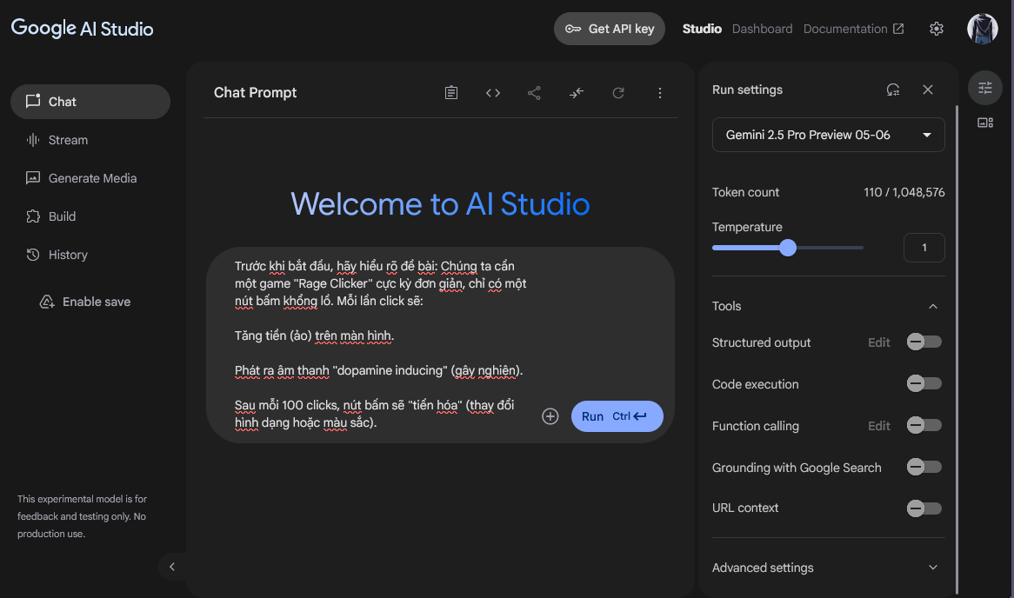Click the Get code brackets icon
1014x598 pixels.
pos(493,92)
